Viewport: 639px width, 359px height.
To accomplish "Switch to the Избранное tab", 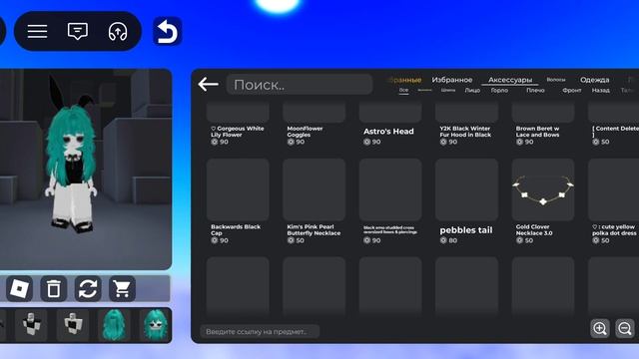I will tap(452, 80).
